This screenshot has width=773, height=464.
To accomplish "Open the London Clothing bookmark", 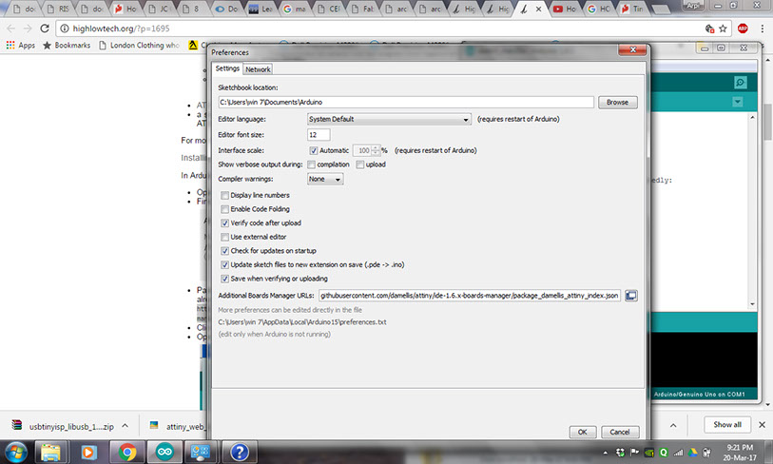I will pyautogui.click(x=139, y=46).
